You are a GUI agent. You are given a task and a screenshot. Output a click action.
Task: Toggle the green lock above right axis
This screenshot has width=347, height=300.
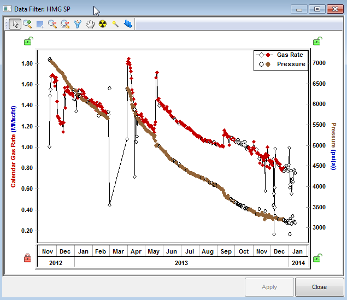coord(317,41)
